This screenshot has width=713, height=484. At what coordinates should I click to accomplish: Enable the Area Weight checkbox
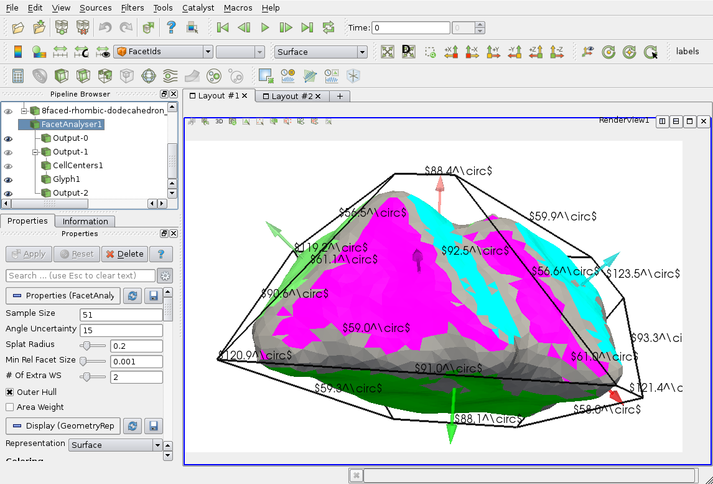tap(10, 407)
